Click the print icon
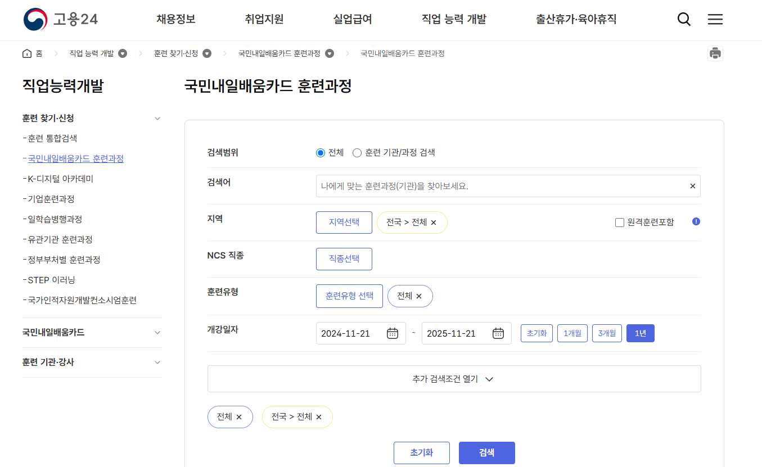Viewport: 762px width, 467px height. (x=715, y=53)
